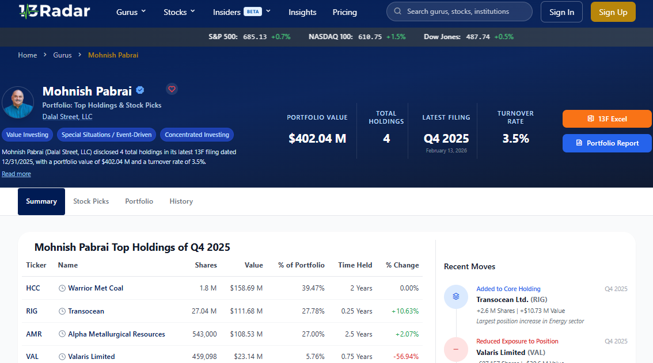This screenshot has width=653, height=363.
Task: Focus the search gurus, stocks, institutions field
Action: [460, 12]
